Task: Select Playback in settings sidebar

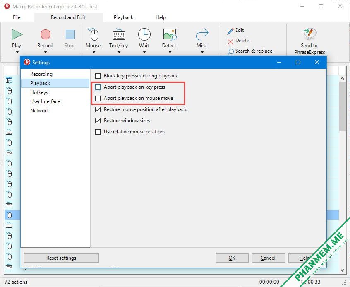Action: point(55,83)
